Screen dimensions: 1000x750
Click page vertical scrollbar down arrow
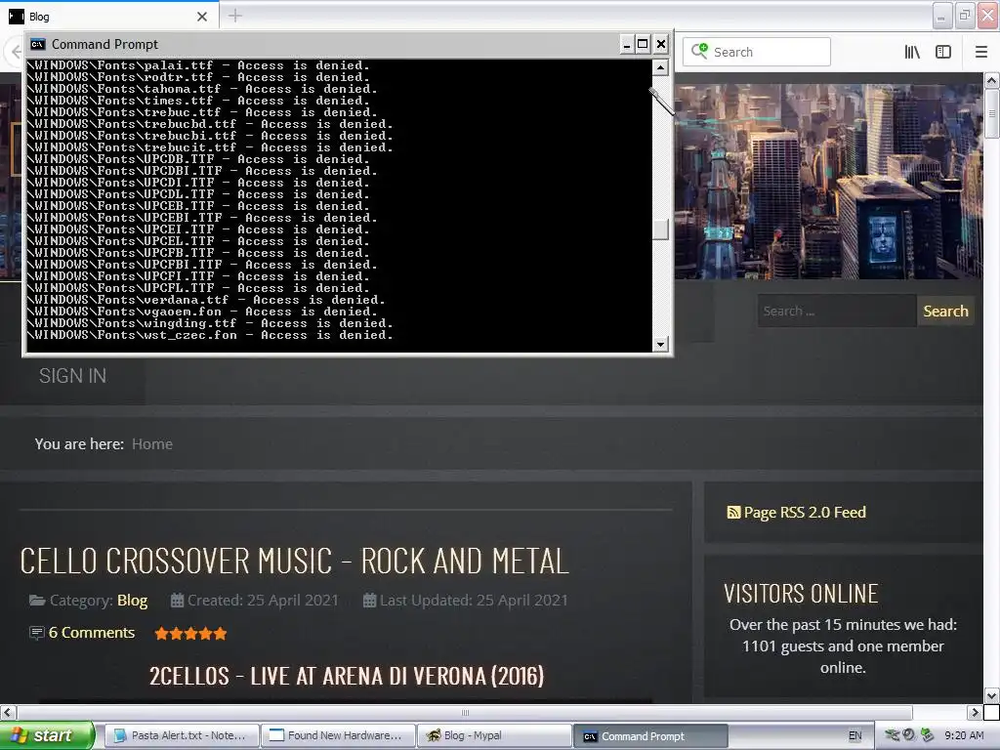[991, 695]
